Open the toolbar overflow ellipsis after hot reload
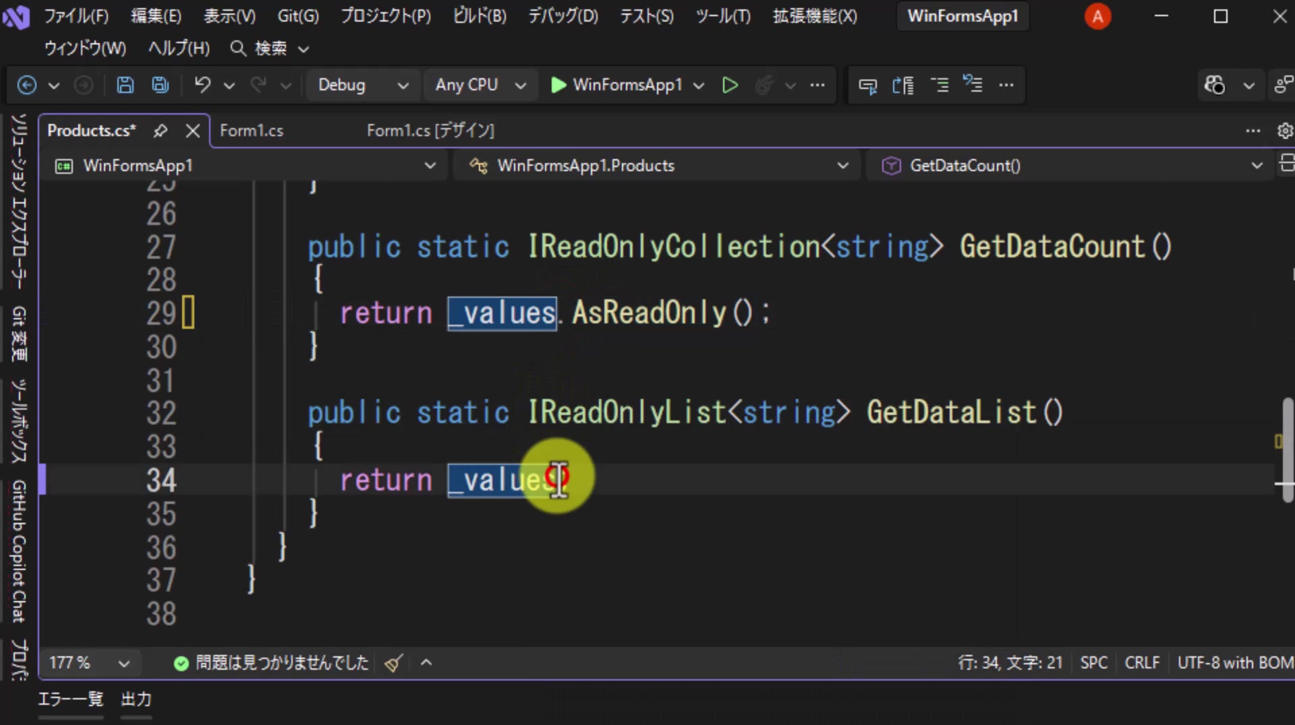Viewport: 1295px width, 725px height. coord(817,85)
